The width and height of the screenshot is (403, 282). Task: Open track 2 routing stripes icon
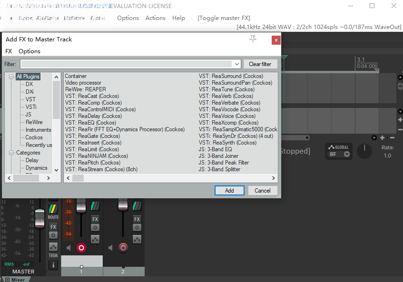pos(137,206)
